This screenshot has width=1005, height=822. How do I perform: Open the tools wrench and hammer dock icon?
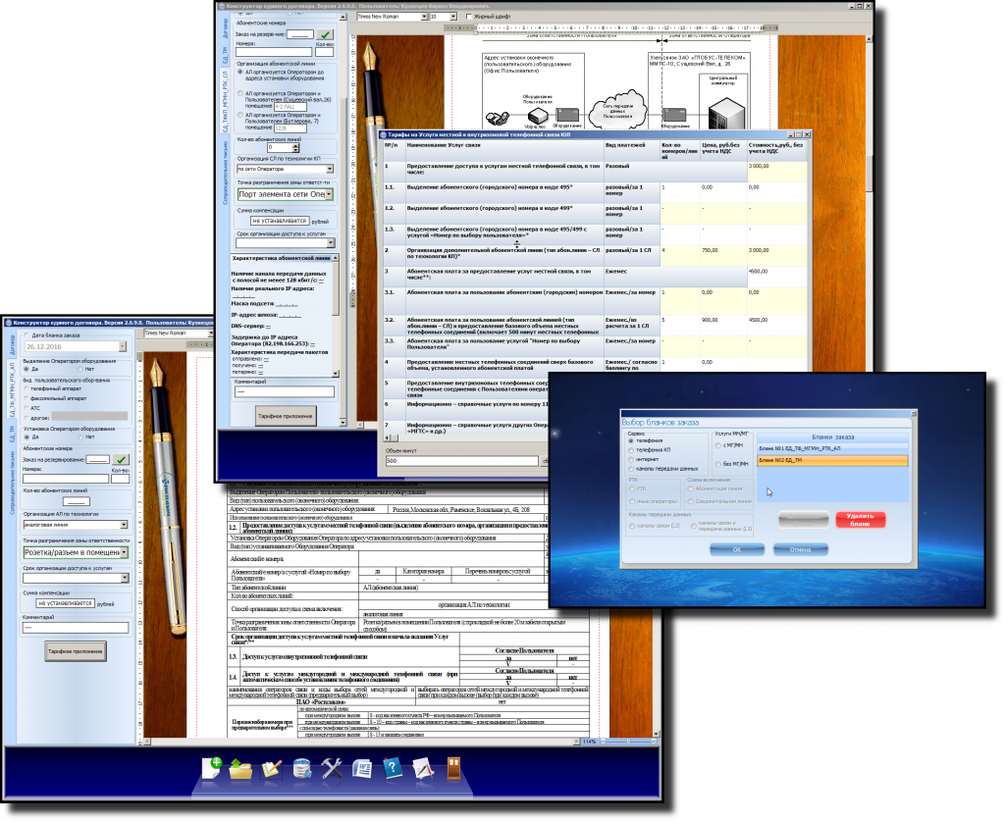click(332, 768)
